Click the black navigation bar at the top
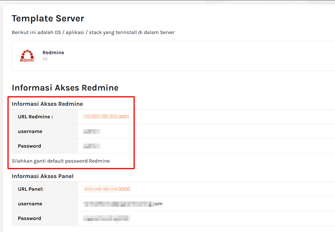335x232 pixels. [167, 2]
